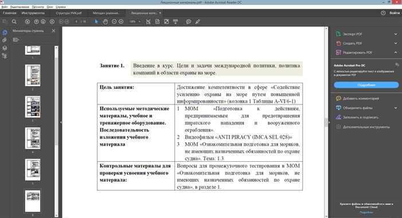Viewport: 402px width, 218px height.
Task: Open model tree panel icon
Action: pos(5,56)
